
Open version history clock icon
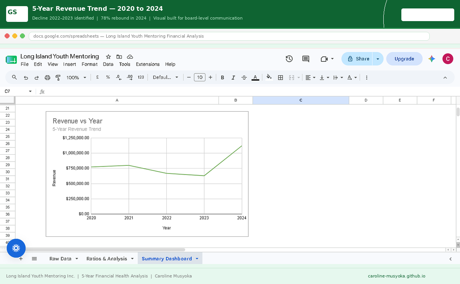[x=289, y=59]
